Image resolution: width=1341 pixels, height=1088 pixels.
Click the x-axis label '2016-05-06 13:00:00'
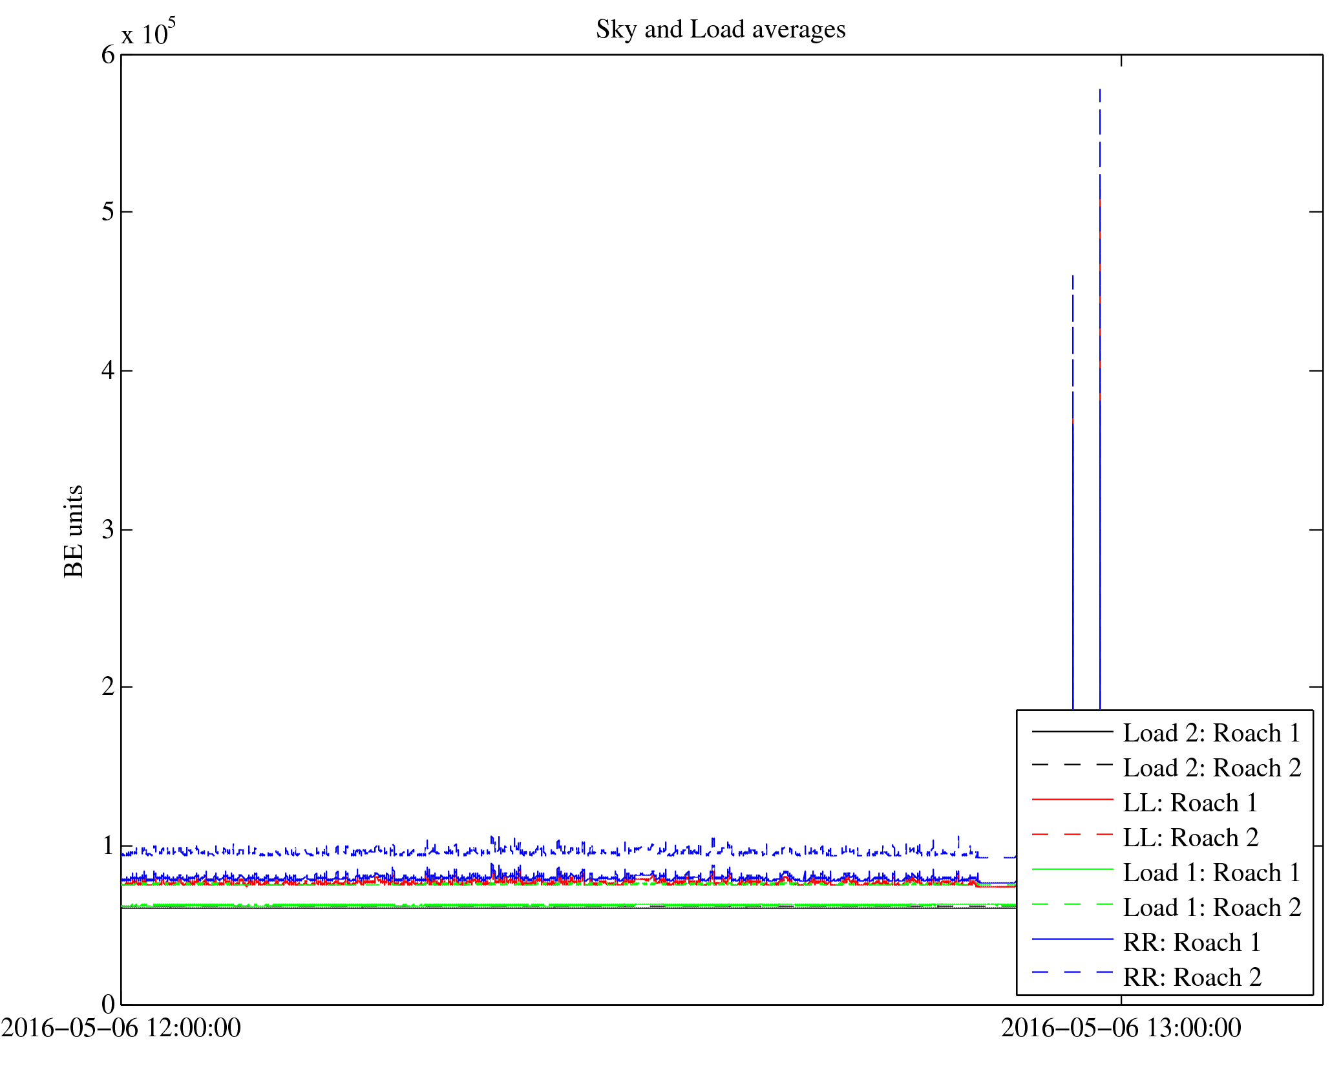click(1121, 1028)
